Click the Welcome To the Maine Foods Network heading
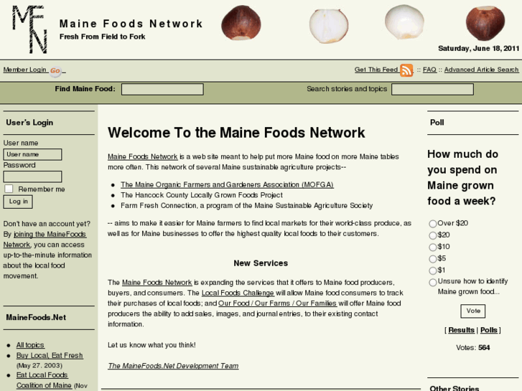 [236, 133]
